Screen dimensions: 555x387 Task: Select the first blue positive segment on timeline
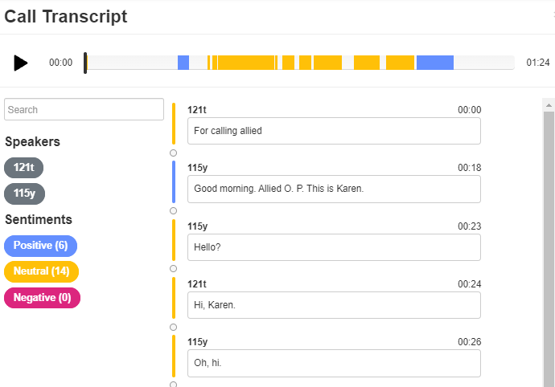pos(183,63)
